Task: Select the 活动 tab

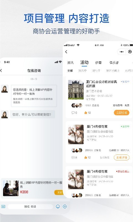Action: click(85, 62)
